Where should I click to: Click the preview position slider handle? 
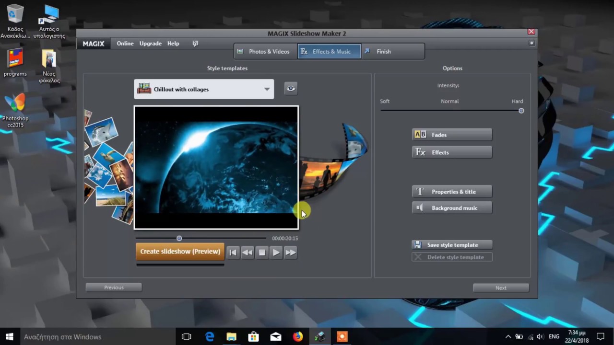pos(179,238)
